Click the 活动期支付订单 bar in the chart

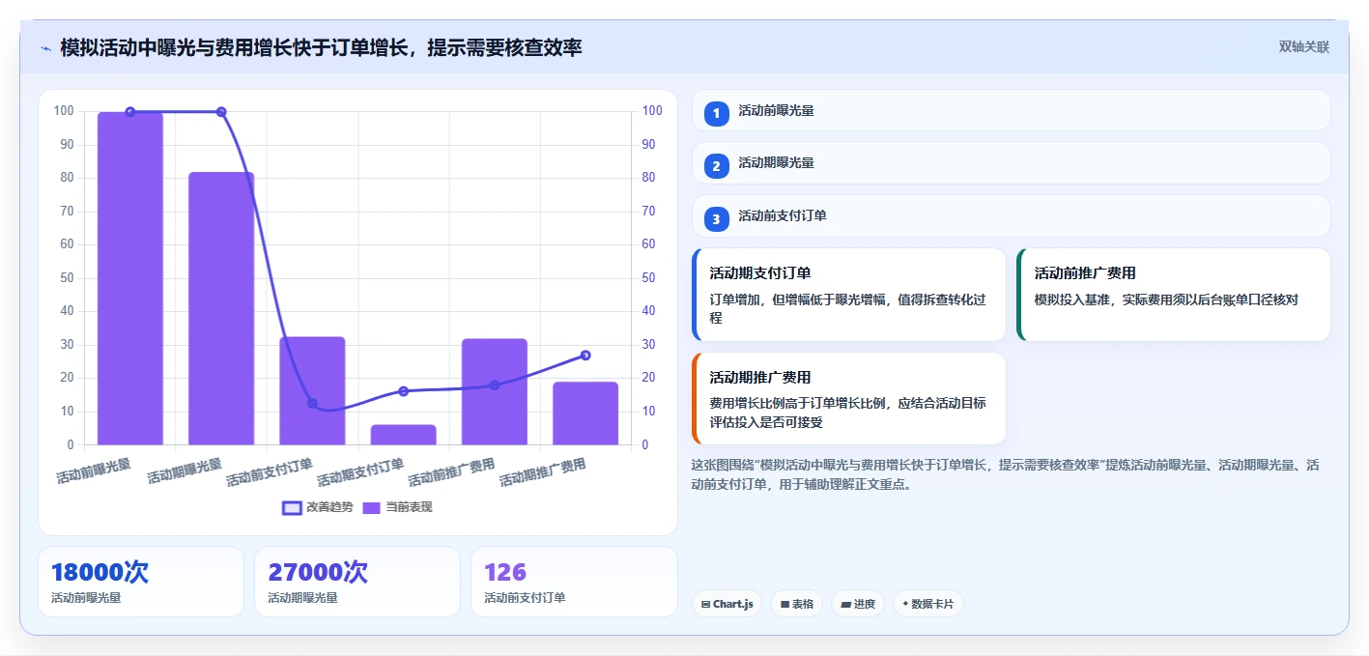[x=403, y=435]
